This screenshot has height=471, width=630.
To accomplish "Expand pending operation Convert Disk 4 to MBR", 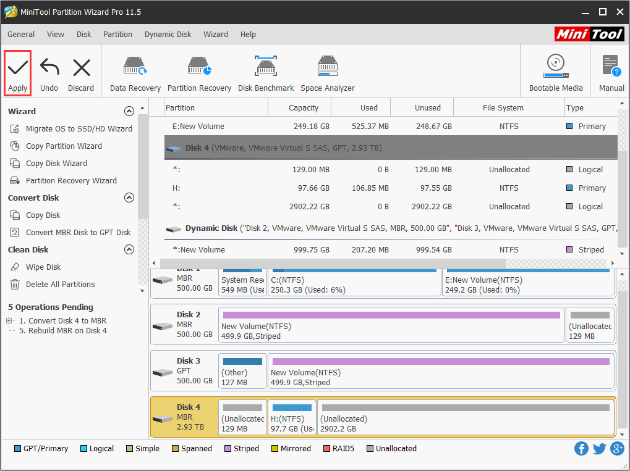I will click(x=9, y=320).
